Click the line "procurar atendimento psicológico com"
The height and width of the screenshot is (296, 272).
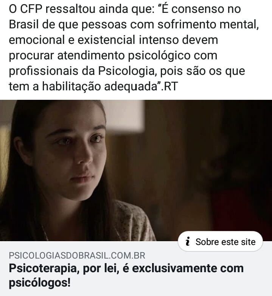(113, 56)
